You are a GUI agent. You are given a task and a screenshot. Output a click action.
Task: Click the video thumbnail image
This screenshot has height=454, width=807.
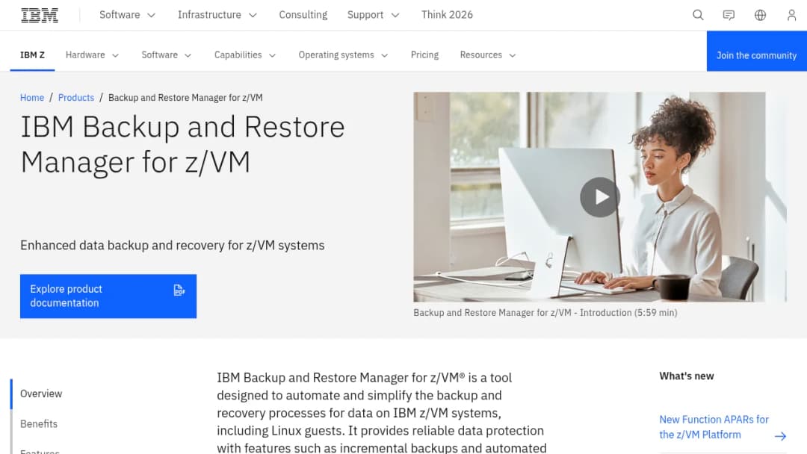599,197
